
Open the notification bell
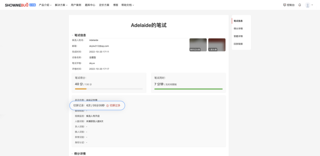300,5
